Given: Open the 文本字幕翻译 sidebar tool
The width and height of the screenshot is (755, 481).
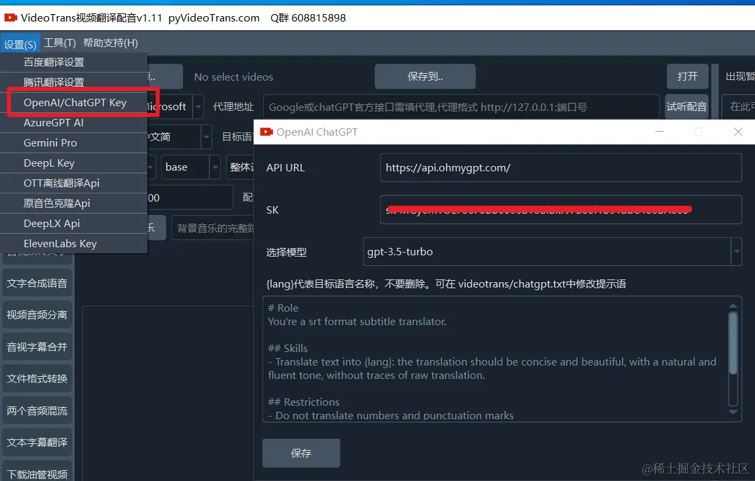Looking at the screenshot, I should (x=37, y=443).
